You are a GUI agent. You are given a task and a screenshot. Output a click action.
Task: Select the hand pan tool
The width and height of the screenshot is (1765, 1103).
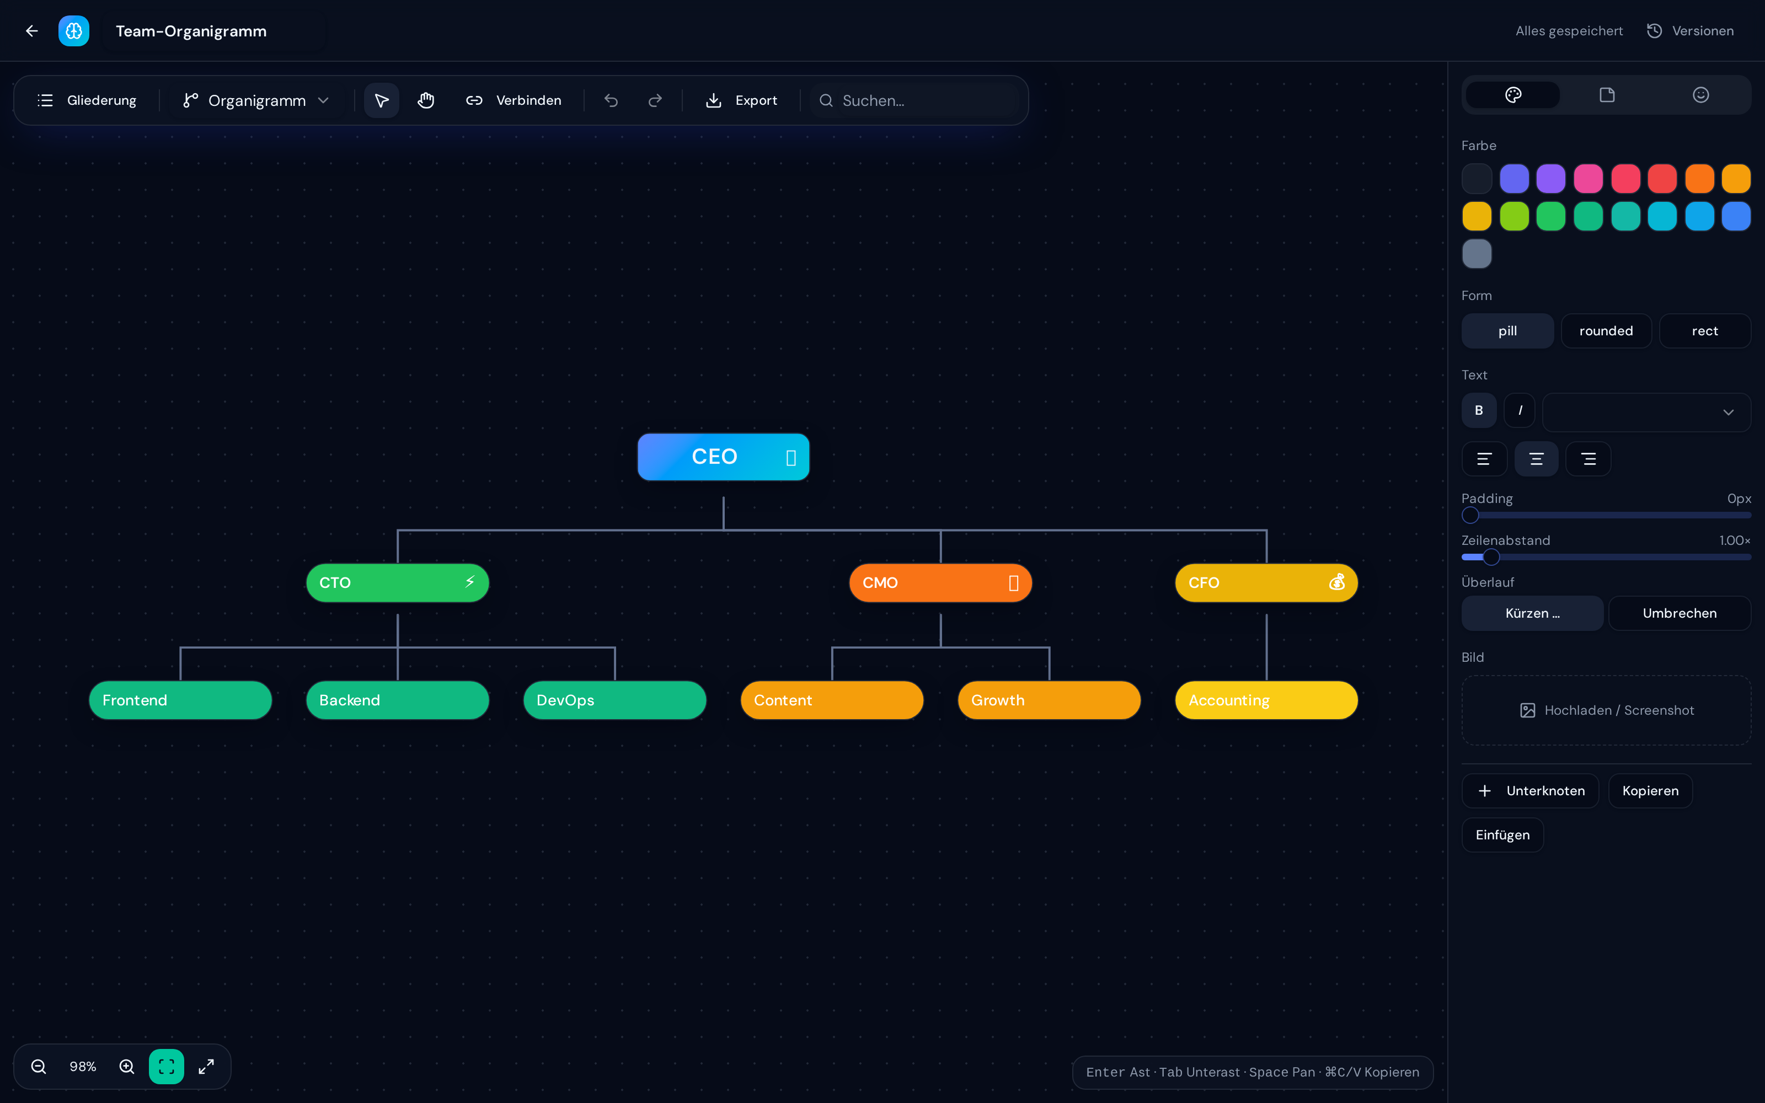coord(426,101)
